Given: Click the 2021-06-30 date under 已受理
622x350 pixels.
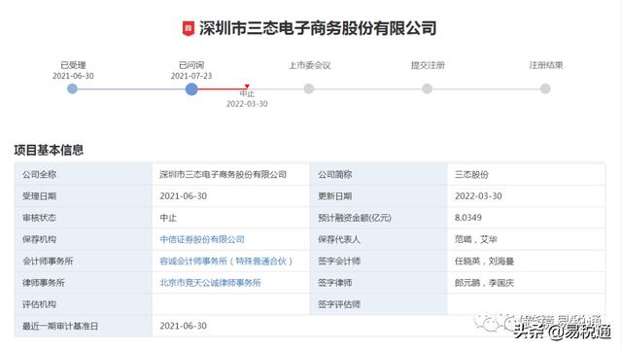Looking at the screenshot, I should pyautogui.click(x=73, y=76).
